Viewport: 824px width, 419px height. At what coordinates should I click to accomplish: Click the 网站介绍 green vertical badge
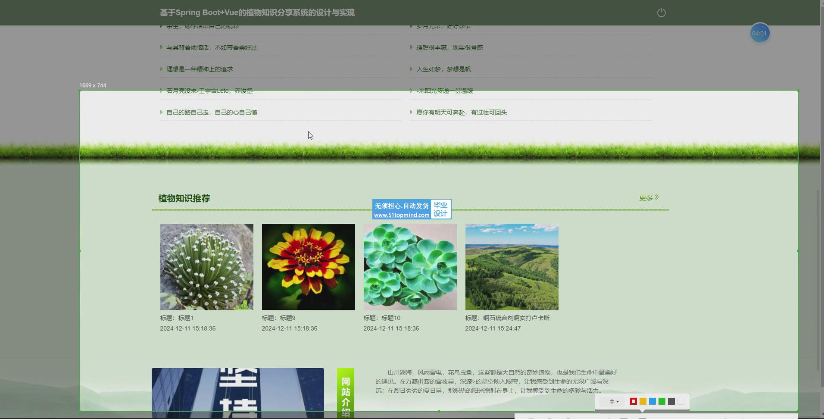pos(345,393)
